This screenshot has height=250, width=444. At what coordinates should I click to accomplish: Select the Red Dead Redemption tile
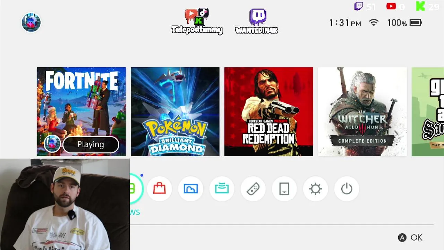pyautogui.click(x=269, y=112)
